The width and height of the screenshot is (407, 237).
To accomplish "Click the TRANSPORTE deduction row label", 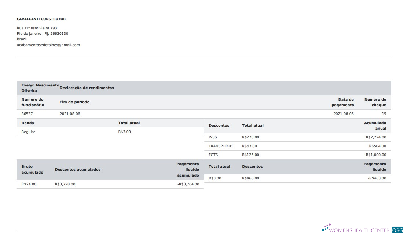I will point(220,146).
